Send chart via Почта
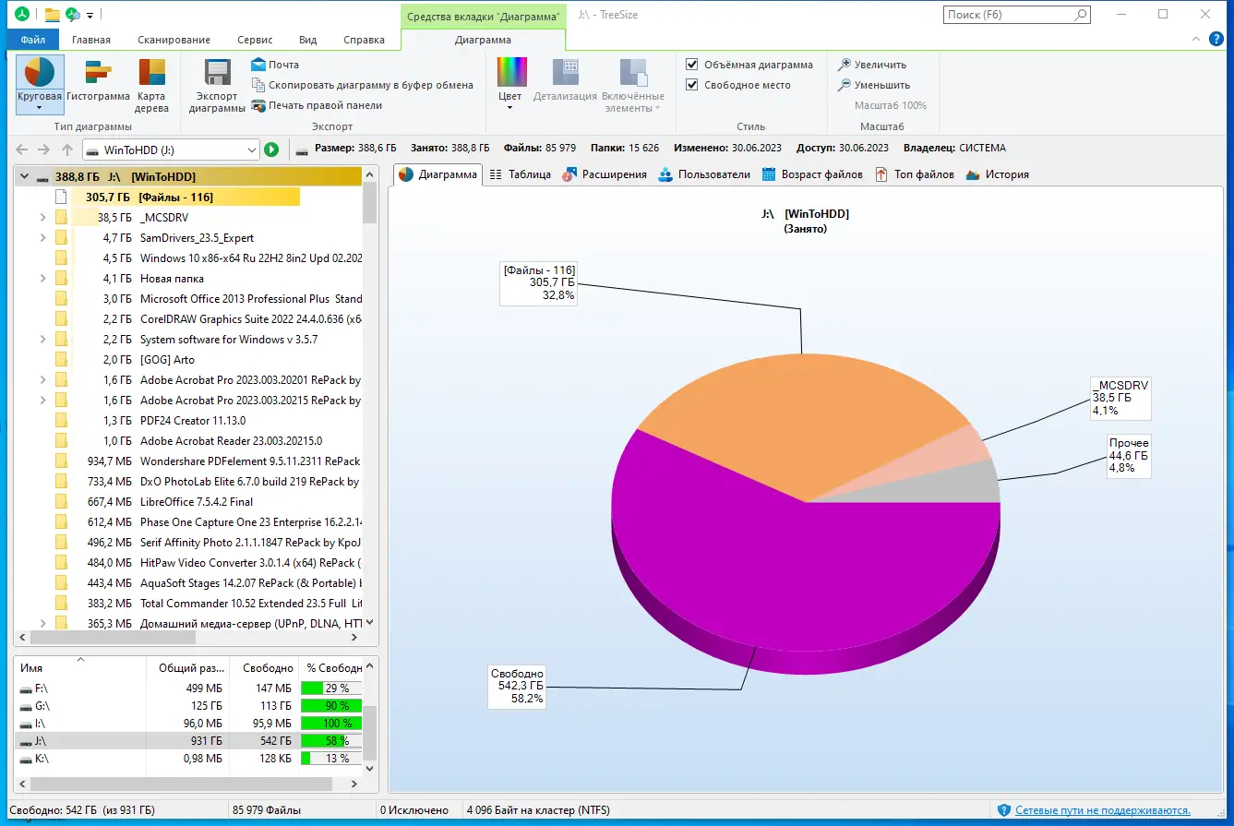The width and height of the screenshot is (1234, 826). 275,65
